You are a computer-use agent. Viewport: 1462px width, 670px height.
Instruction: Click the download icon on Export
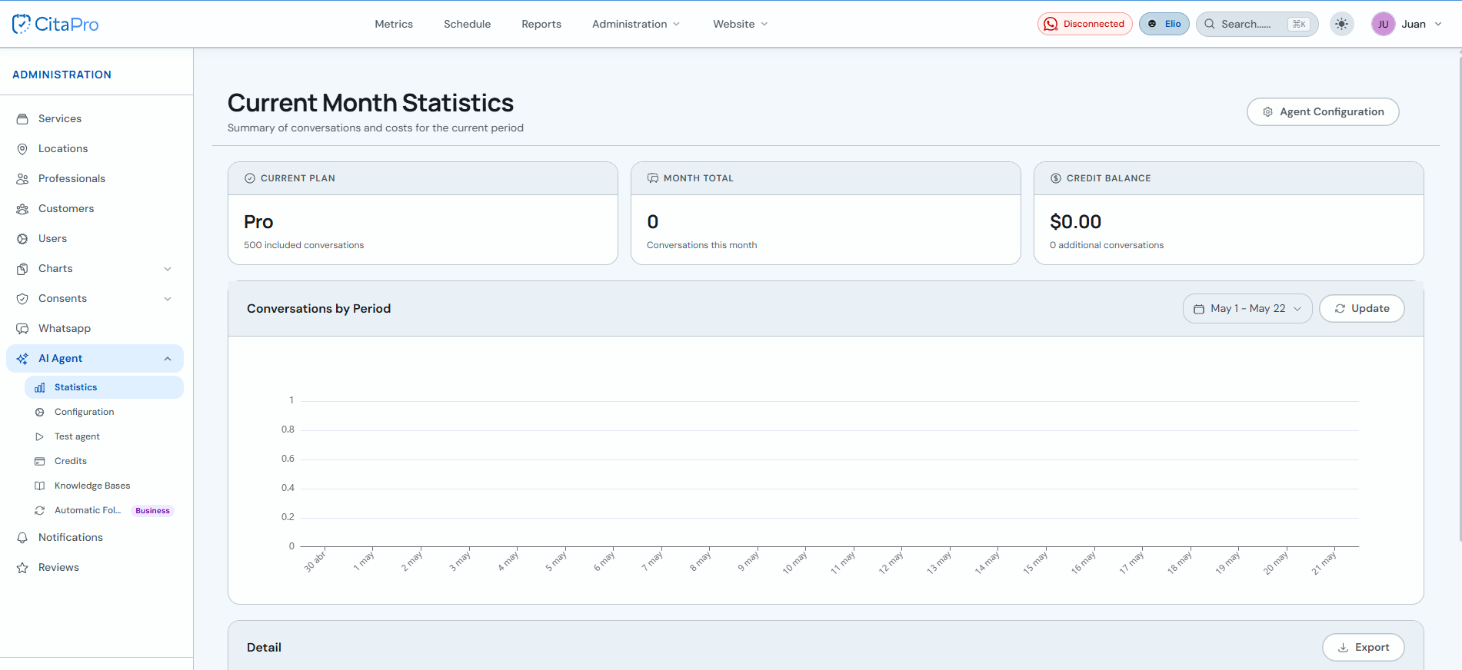pos(1343,648)
